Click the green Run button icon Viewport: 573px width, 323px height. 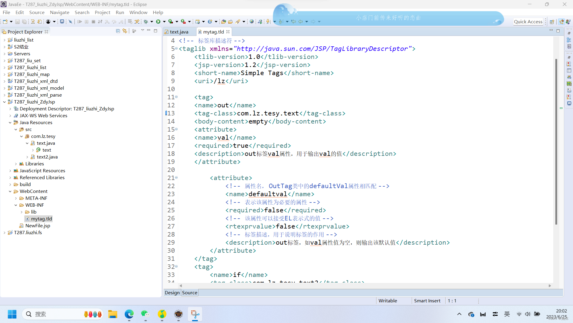pos(158,22)
